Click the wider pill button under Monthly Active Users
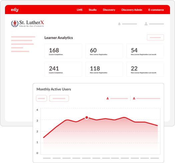The height and width of the screenshot is (163, 175). pyautogui.click(x=59, y=98)
